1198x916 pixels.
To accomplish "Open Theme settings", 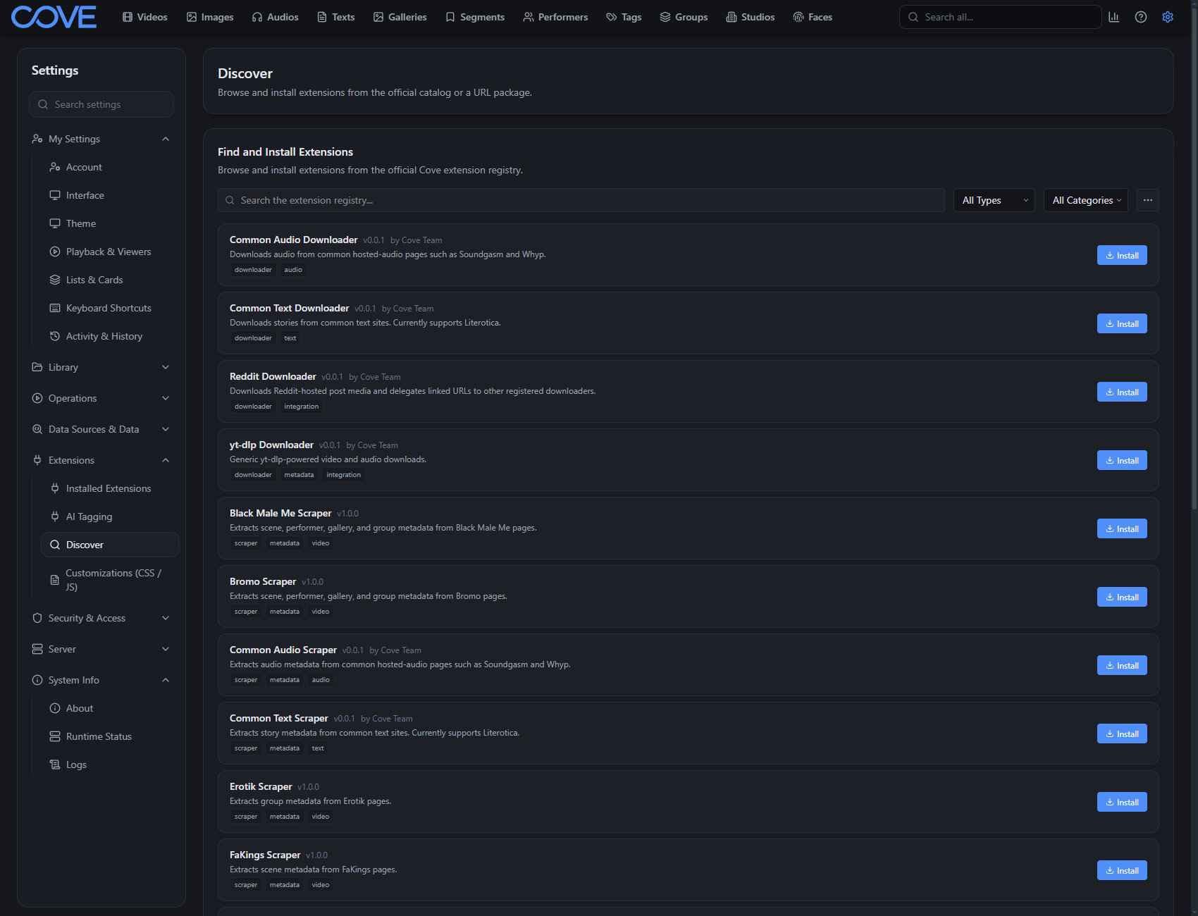I will point(110,223).
